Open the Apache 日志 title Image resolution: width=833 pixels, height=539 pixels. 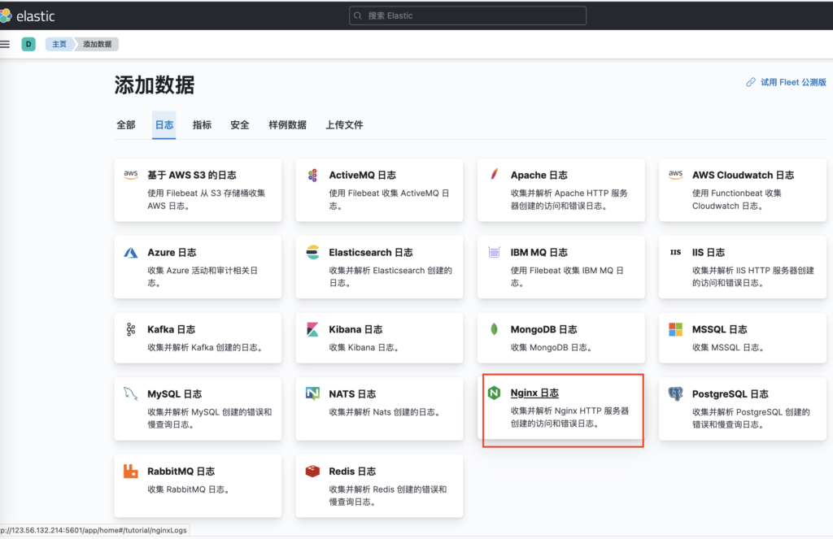539,175
